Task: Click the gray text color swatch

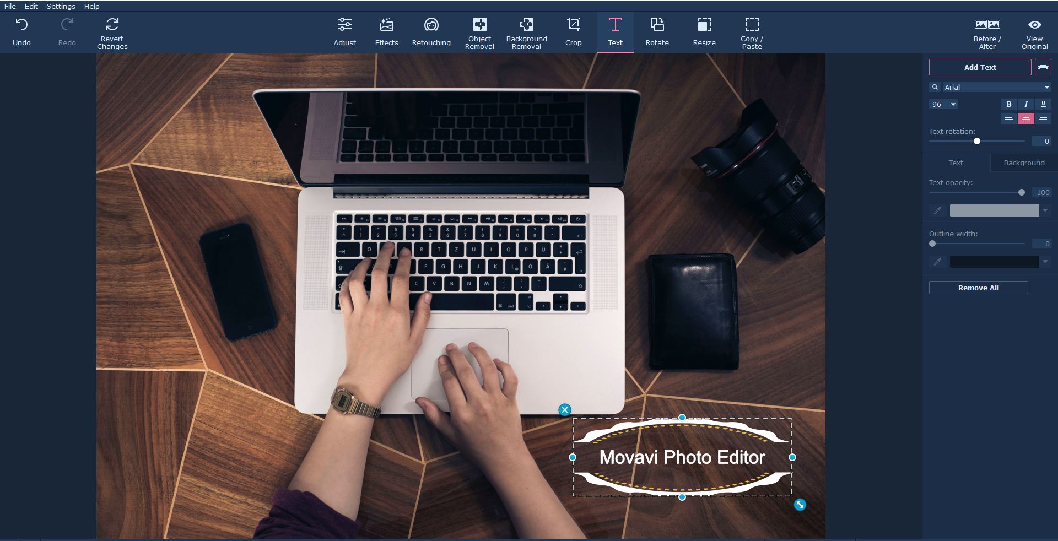Action: pos(994,210)
